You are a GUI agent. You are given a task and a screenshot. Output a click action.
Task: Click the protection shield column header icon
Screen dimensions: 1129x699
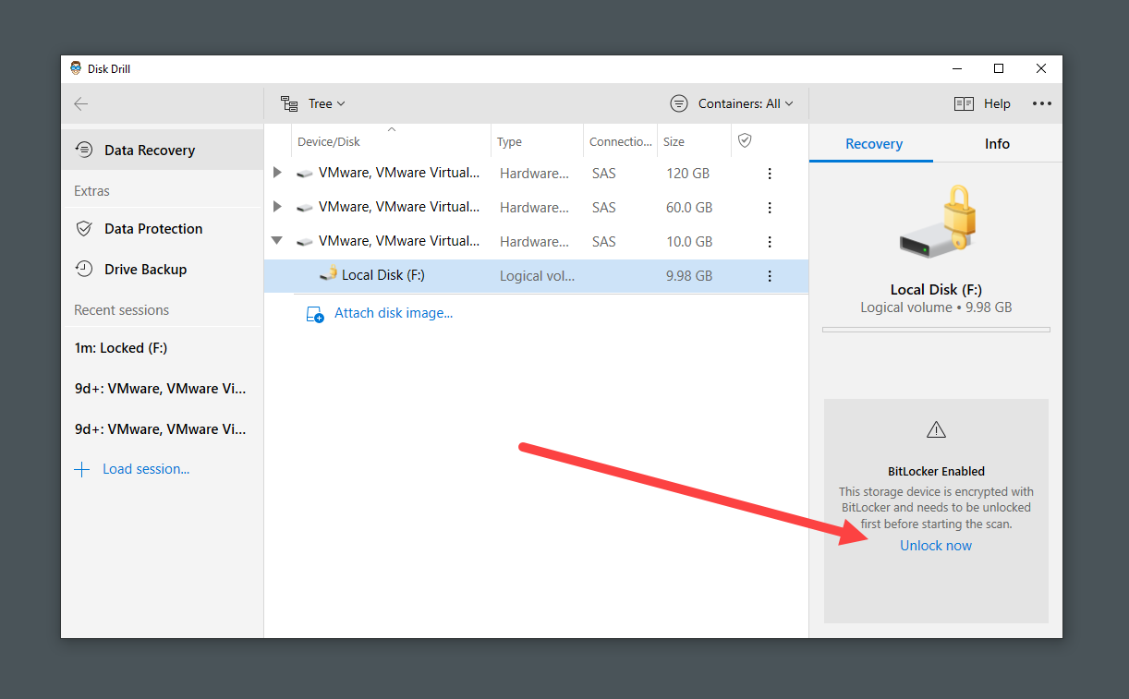point(745,140)
